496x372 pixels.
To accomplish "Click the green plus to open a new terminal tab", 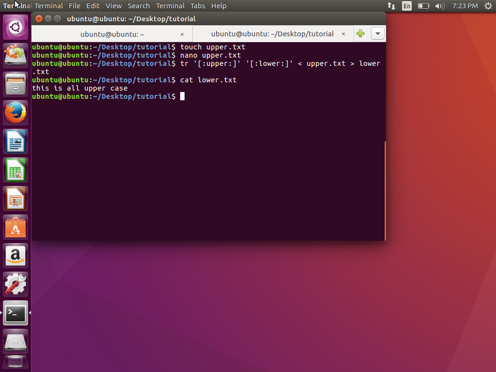I will (x=360, y=33).
